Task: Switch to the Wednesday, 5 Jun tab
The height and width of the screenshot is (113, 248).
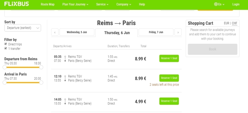Action: (77, 32)
